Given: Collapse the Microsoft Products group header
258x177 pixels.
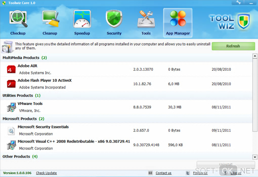Looking at the screenshot, I should tap(126, 119).
